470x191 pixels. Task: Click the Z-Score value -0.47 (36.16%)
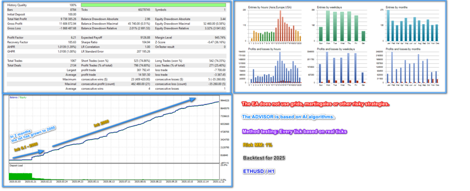pyautogui.click(x=217, y=42)
